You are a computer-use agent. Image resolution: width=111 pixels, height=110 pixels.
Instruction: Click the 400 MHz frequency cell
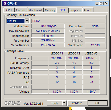coord(91,58)
